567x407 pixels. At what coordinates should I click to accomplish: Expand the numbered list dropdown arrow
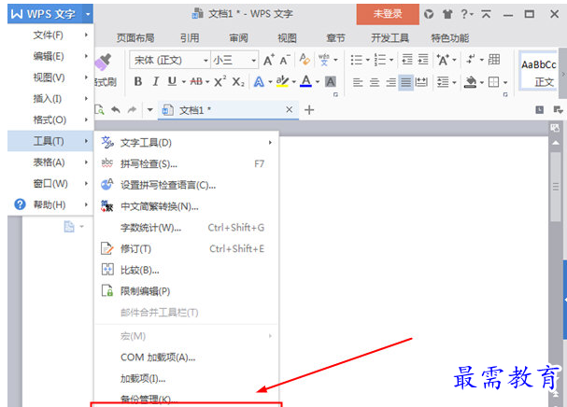(391, 60)
